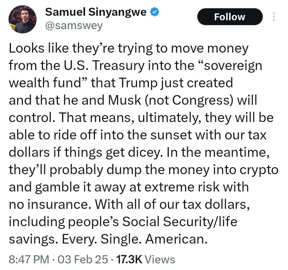This screenshot has width=288, height=270.
Task: Click the word "Views" beside the count
Action: tap(160, 259)
